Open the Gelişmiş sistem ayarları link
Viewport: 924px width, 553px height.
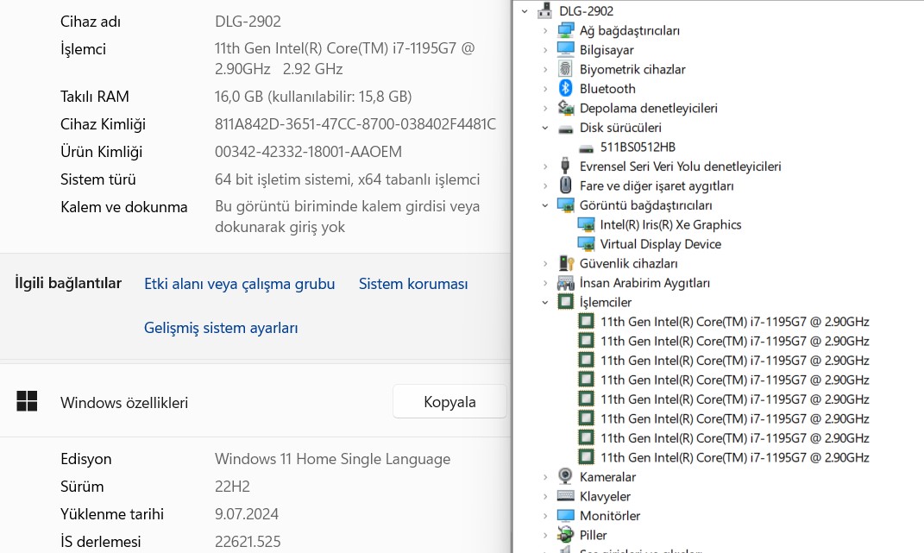(x=221, y=328)
